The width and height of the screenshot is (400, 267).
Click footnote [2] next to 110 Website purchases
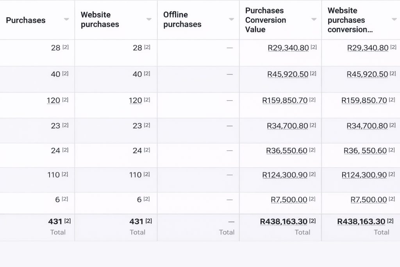pyautogui.click(x=146, y=174)
